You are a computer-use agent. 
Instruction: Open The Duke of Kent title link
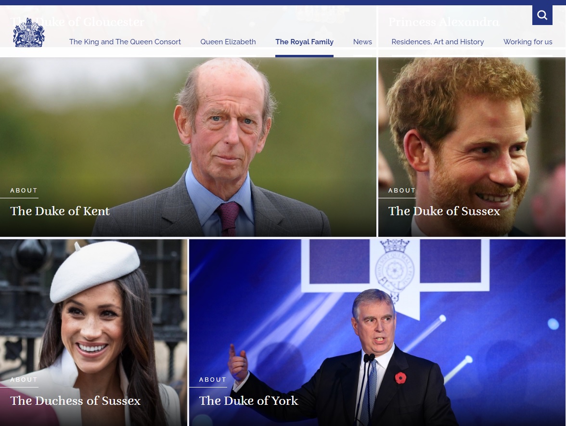pyautogui.click(x=60, y=211)
